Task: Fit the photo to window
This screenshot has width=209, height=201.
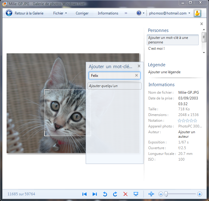Action: pos(151,194)
